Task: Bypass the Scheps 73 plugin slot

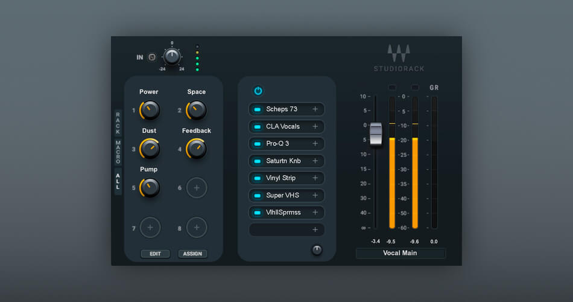Action: tap(258, 109)
